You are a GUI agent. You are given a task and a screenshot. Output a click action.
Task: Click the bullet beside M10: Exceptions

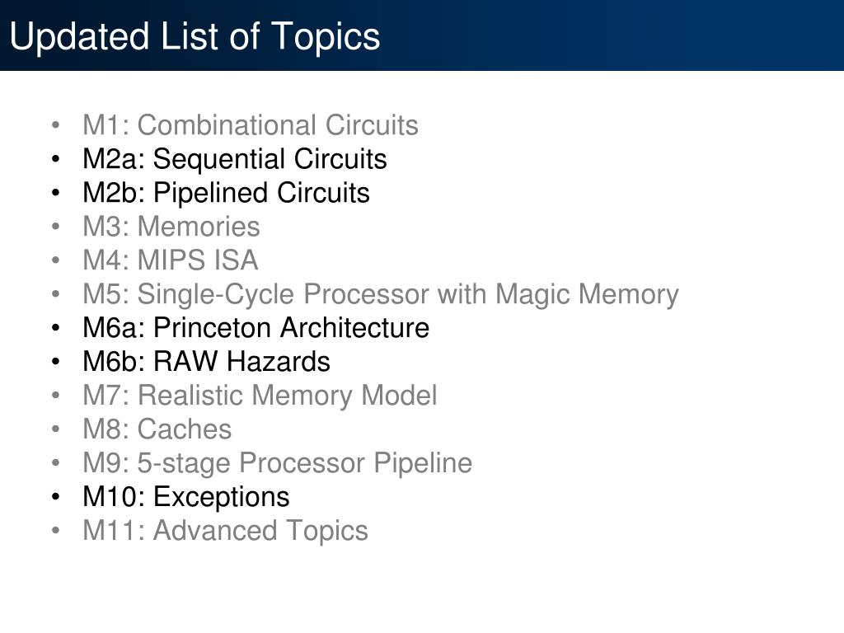pyautogui.click(x=55, y=497)
